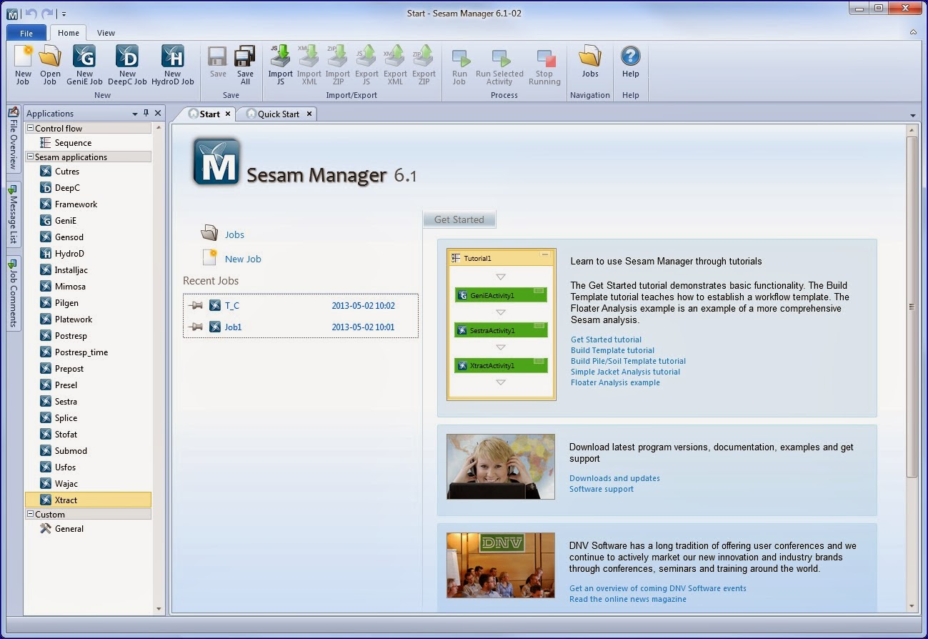This screenshot has height=639, width=928.
Task: Toggle auto-hide pin of Applications panel
Action: point(146,114)
